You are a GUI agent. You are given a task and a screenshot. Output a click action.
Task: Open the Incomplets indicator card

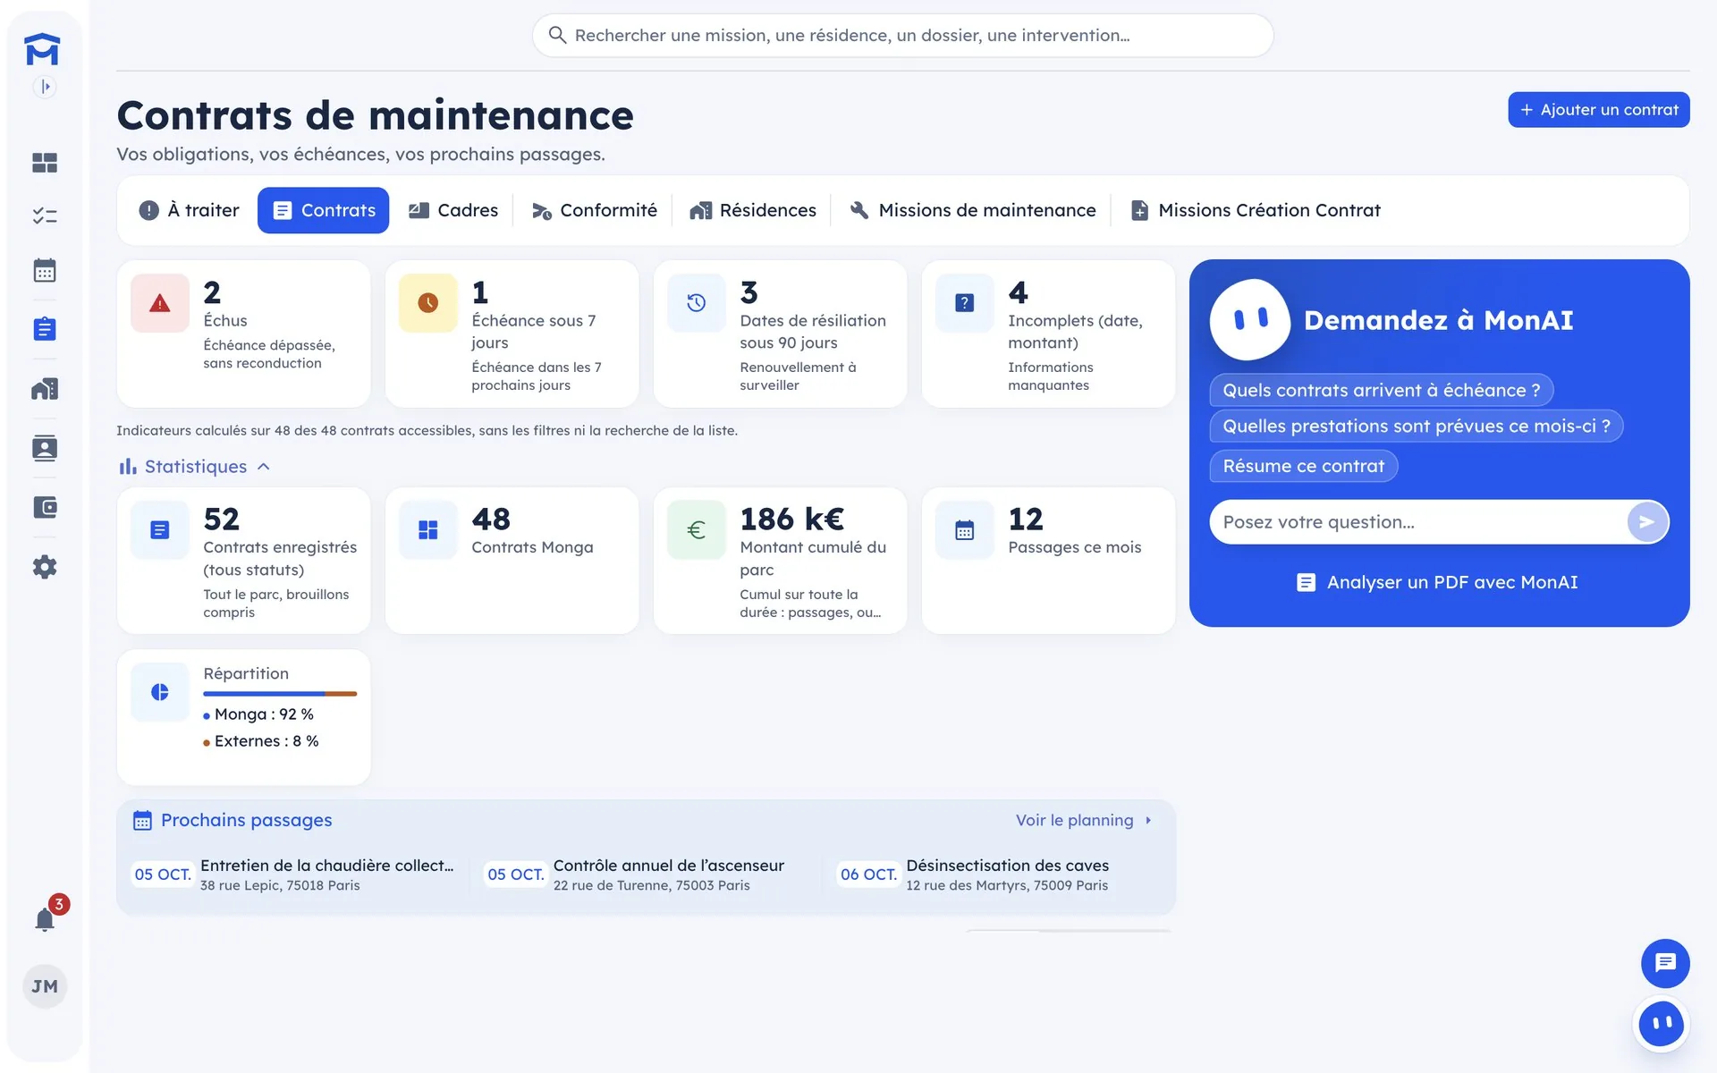pyautogui.click(x=1048, y=334)
